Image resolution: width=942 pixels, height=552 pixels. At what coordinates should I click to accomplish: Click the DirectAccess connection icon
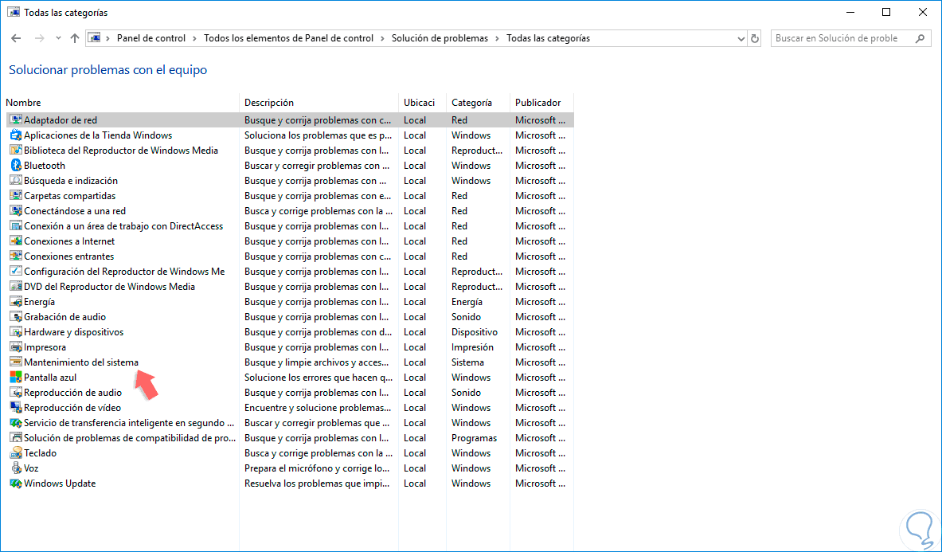coord(16,226)
